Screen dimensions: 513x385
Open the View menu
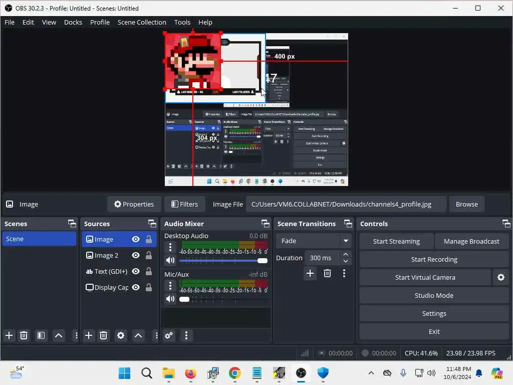click(49, 22)
